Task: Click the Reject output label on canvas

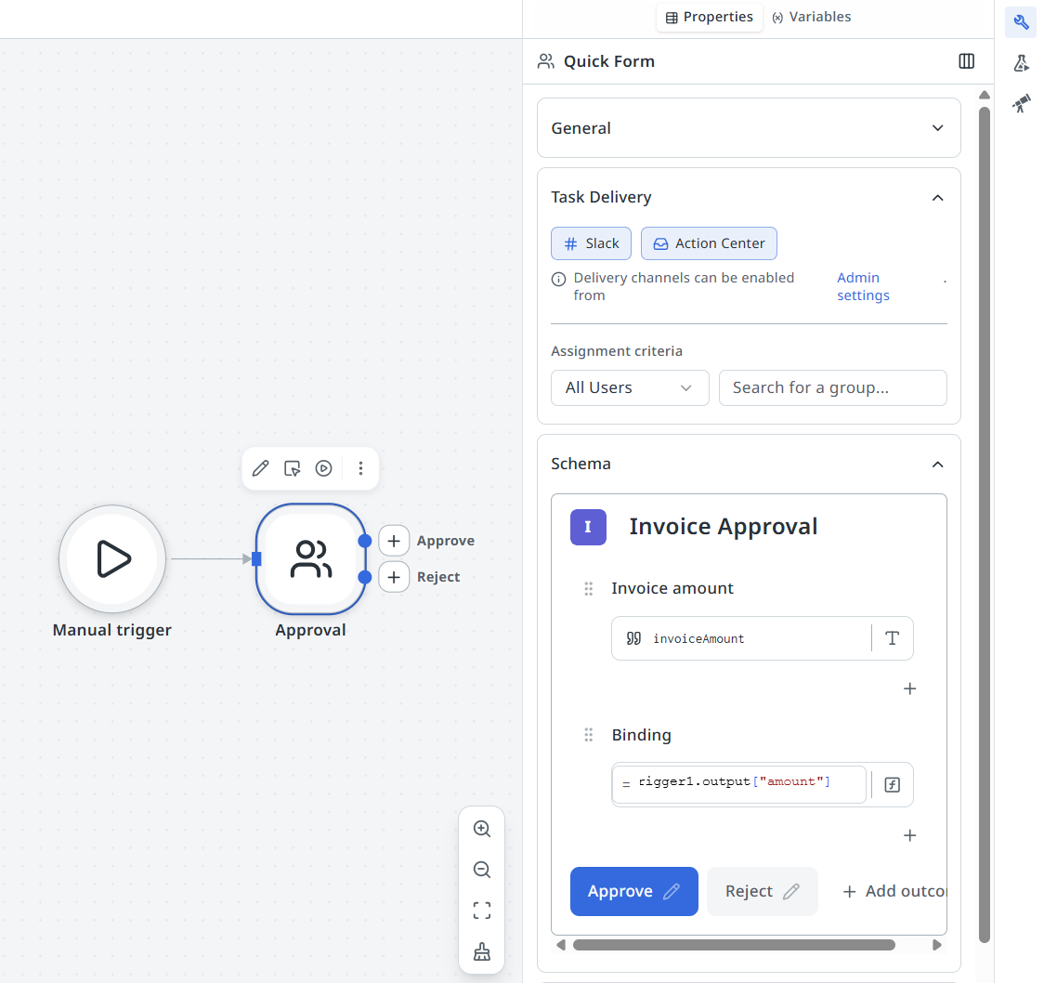Action: [x=438, y=577]
